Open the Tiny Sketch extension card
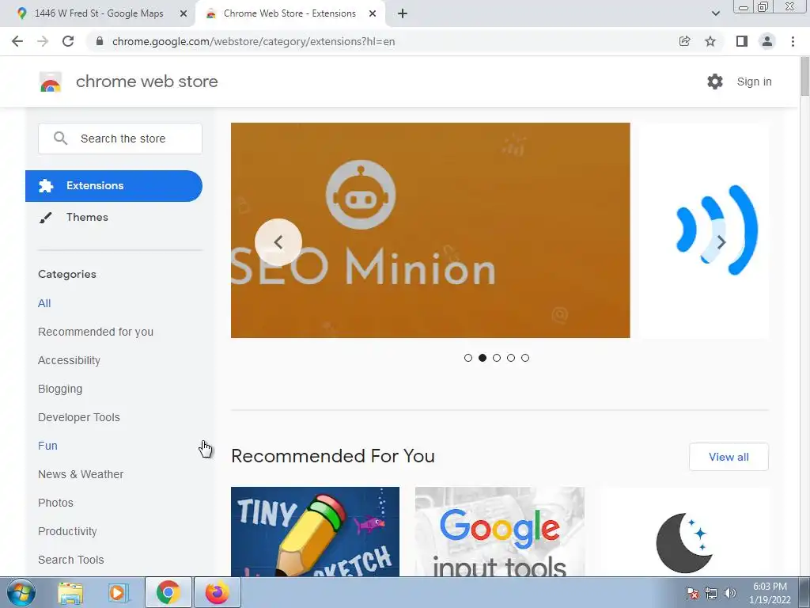 315,531
